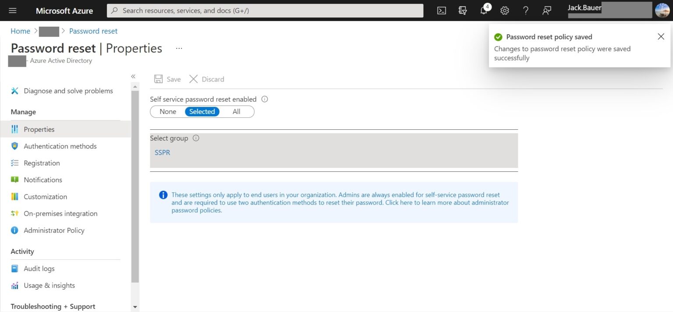The width and height of the screenshot is (673, 312).
Task: Open the portal hamburger menu
Action: [x=12, y=10]
